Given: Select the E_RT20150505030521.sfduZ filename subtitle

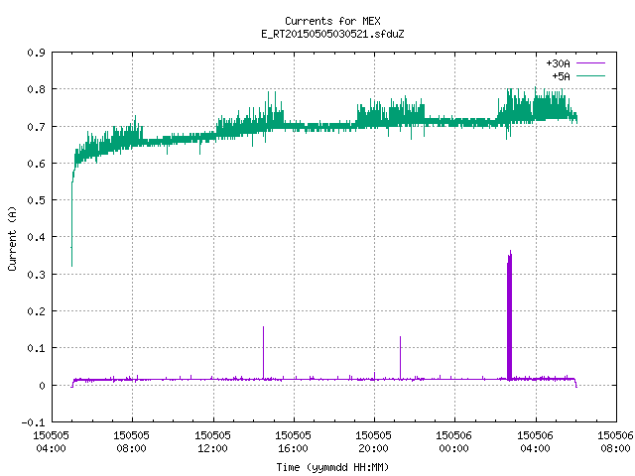Looking at the screenshot, I should 332,34.
